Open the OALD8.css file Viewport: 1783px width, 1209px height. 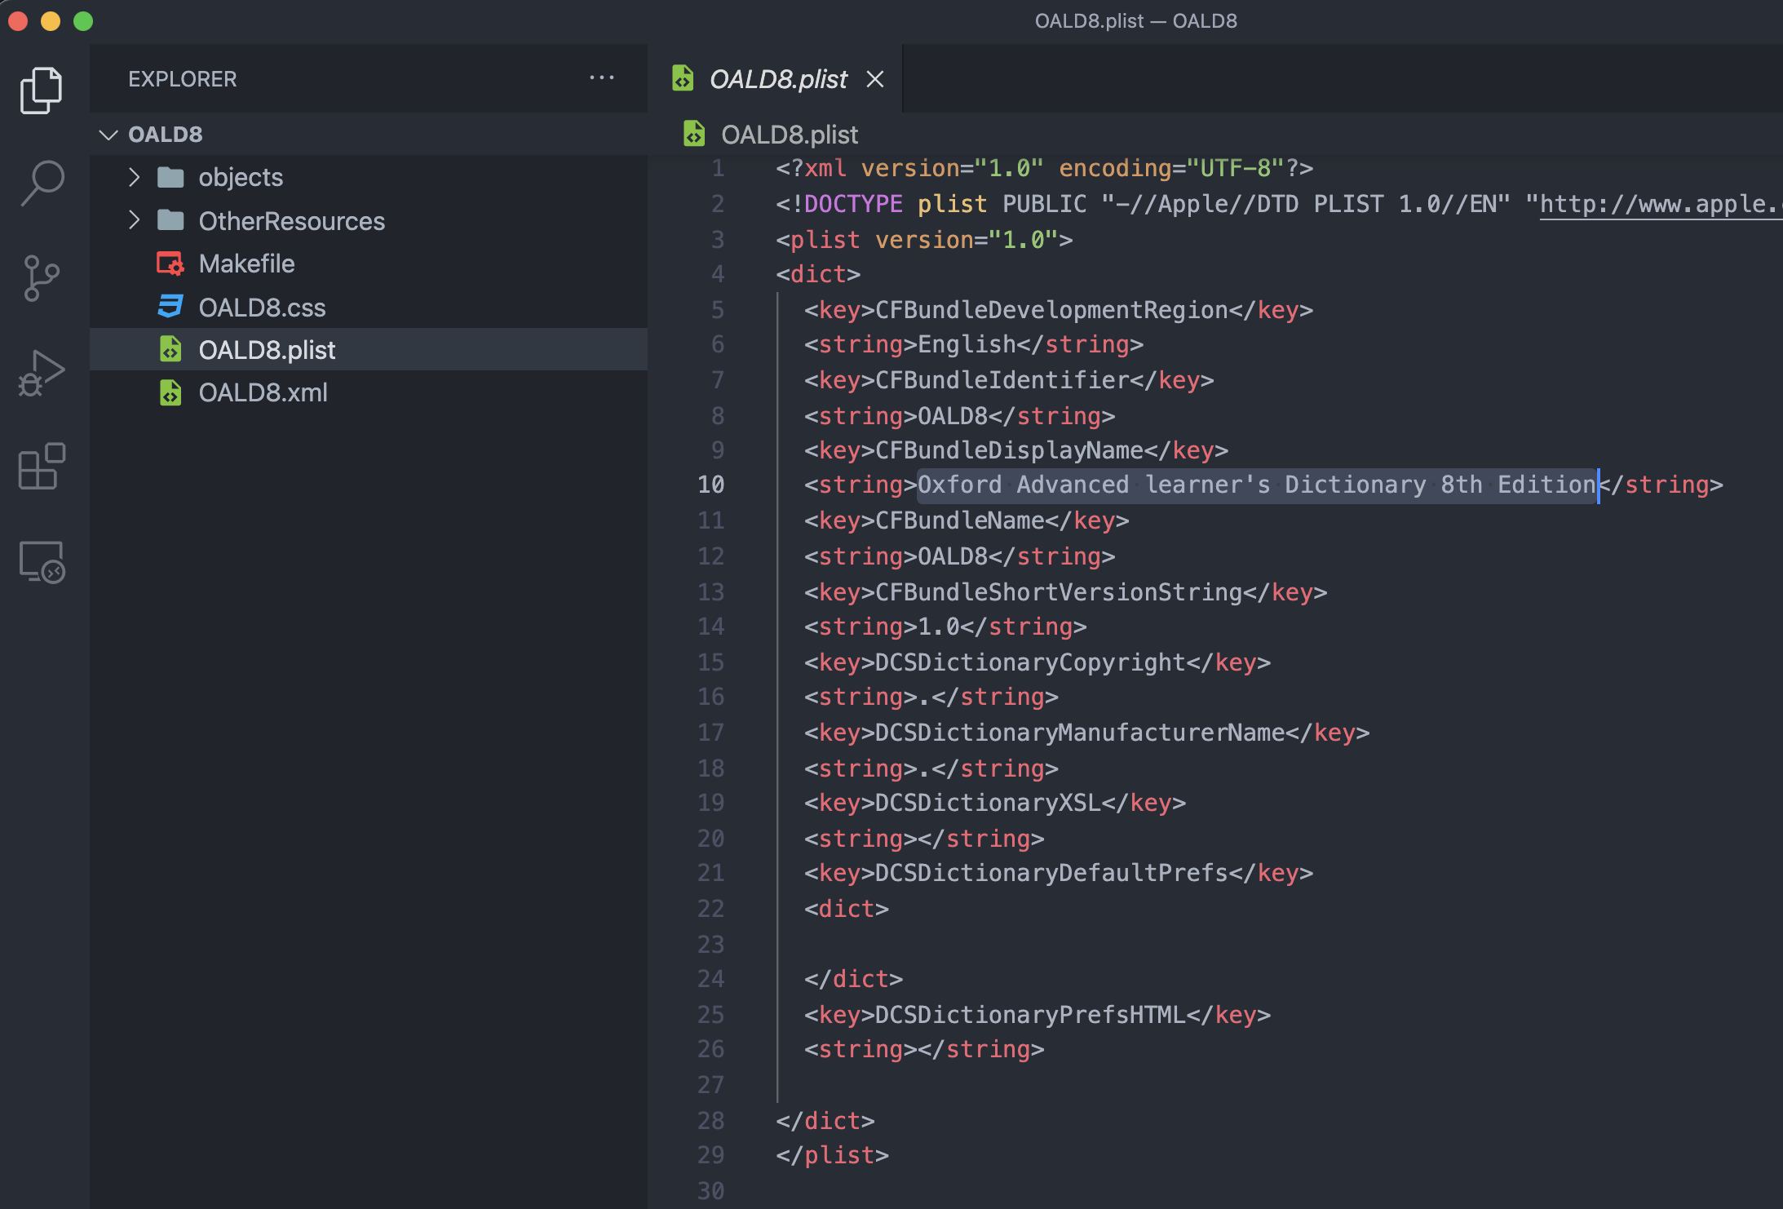click(x=262, y=308)
